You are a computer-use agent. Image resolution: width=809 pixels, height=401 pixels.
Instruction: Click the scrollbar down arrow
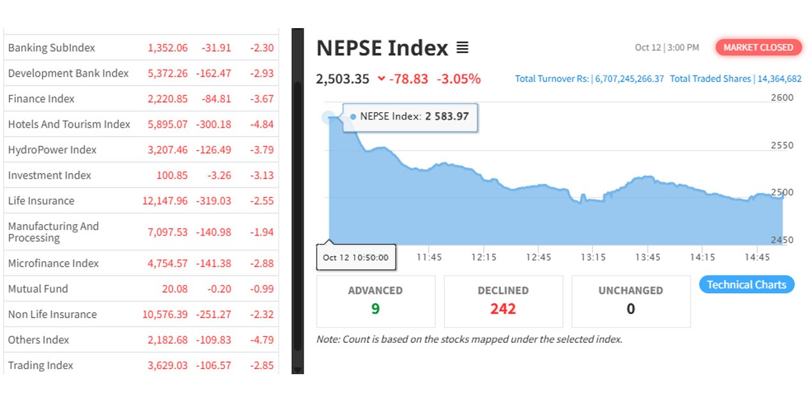click(297, 368)
